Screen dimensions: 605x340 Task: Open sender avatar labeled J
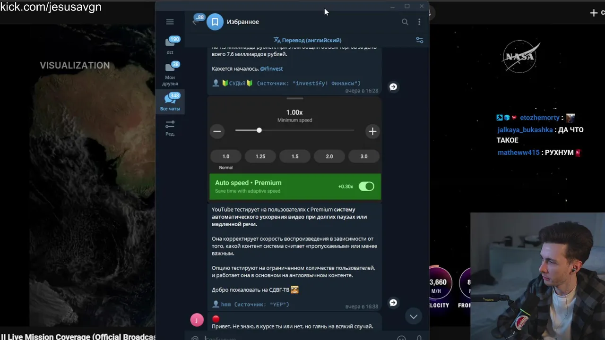click(x=197, y=320)
